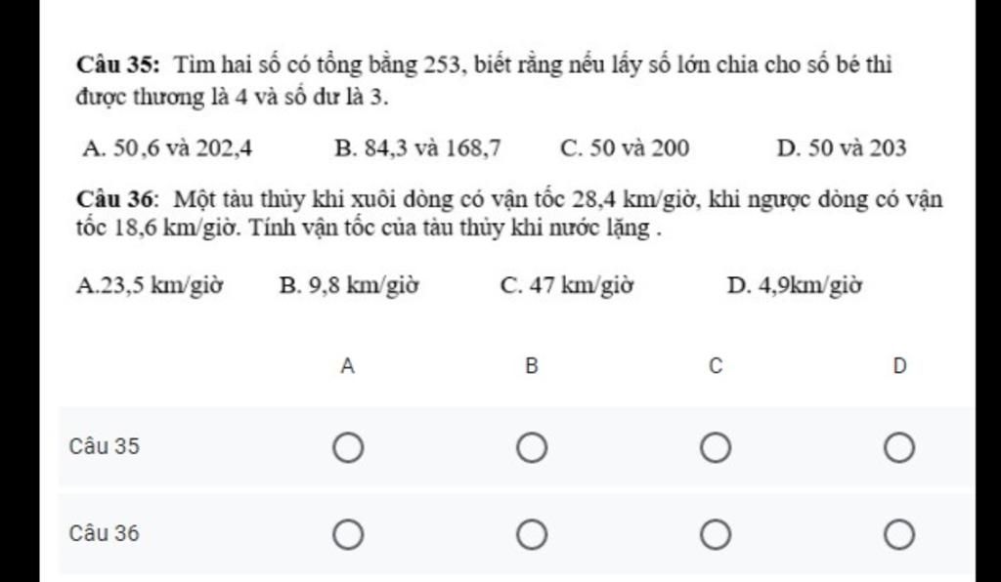
Task: Choose option C radio for Câu 36
Action: pos(715,535)
